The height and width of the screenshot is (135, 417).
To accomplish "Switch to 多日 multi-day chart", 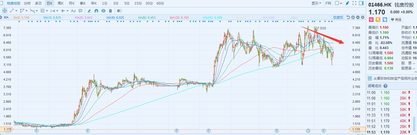I will 38,3.
